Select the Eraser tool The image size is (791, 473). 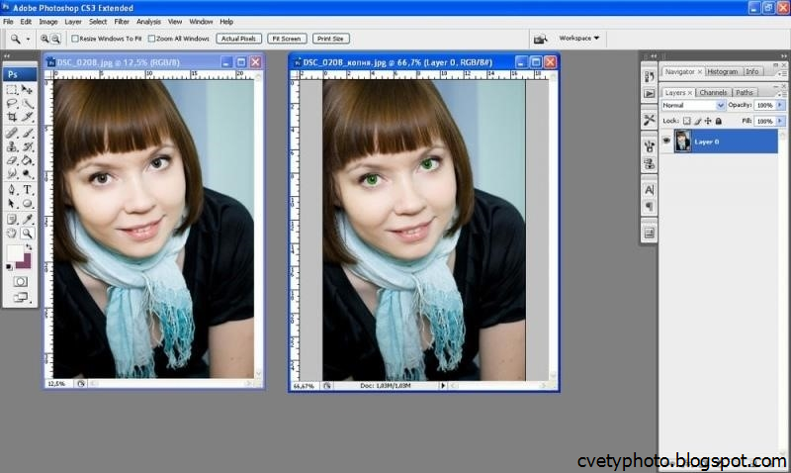coord(12,160)
